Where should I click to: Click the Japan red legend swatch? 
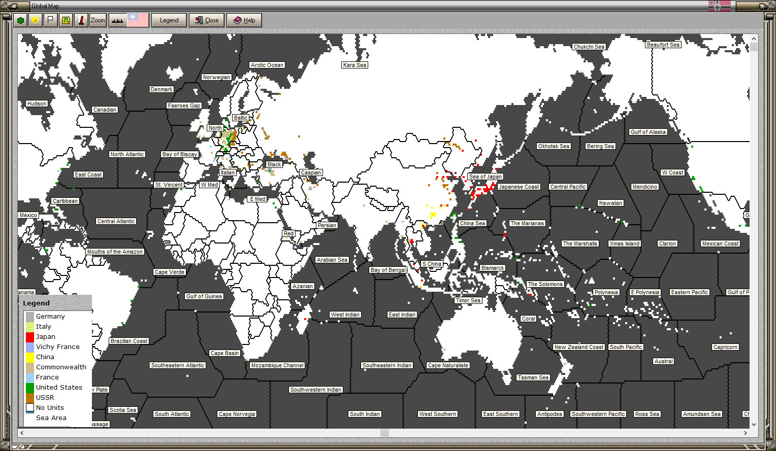point(30,336)
